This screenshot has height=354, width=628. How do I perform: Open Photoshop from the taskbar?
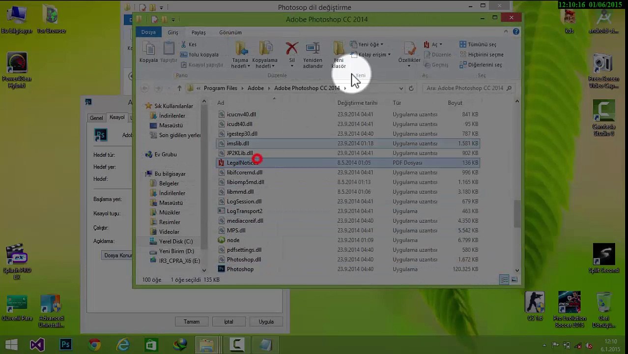pyautogui.click(x=65, y=345)
